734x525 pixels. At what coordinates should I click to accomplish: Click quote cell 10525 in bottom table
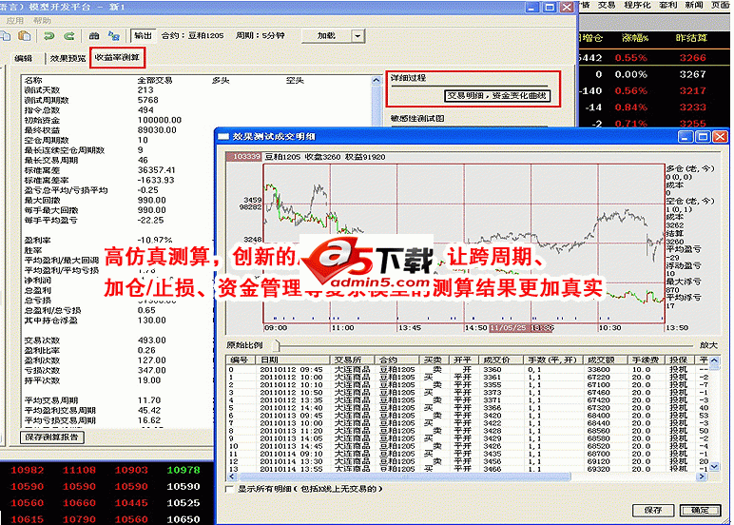click(x=183, y=503)
